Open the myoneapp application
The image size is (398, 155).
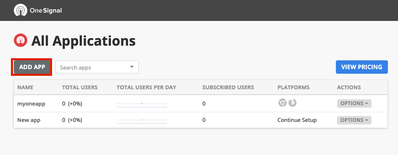coord(31,103)
